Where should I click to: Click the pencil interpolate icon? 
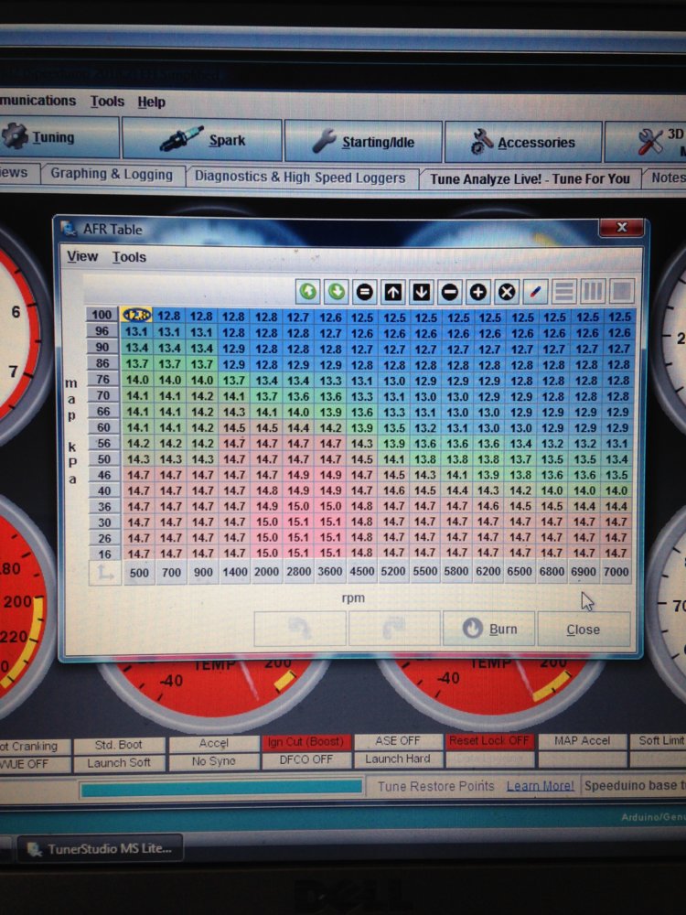[535, 292]
